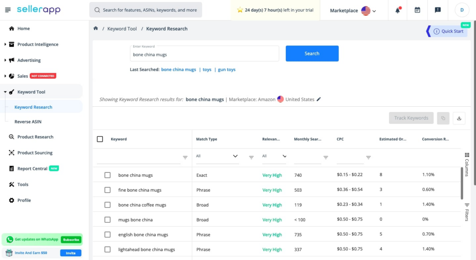Go to Product Research menu item
Image resolution: width=476 pixels, height=260 pixels.
click(x=35, y=136)
